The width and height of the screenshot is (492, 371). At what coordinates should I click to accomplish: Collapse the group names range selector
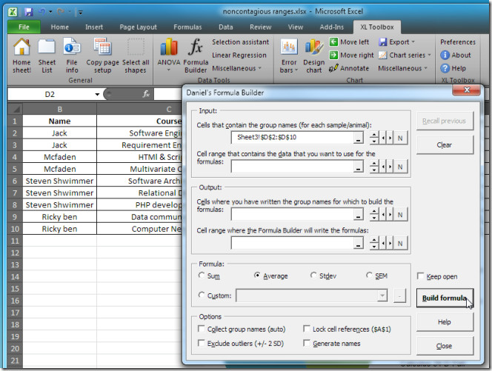pyautogui.click(x=358, y=138)
